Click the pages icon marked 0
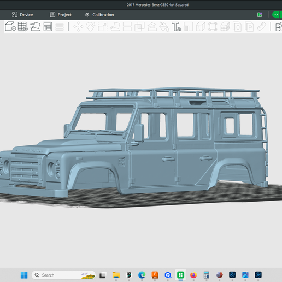 pyautogui.click(x=237, y=27)
